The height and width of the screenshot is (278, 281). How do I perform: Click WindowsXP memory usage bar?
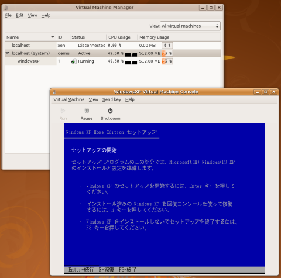(x=167, y=61)
